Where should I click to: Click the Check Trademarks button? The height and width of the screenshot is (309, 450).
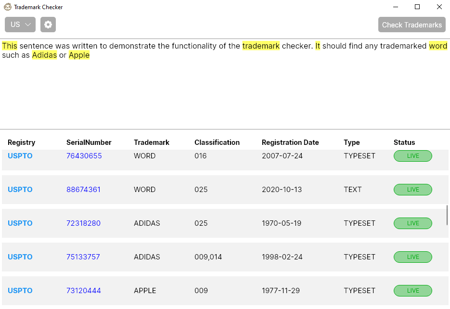tap(411, 25)
